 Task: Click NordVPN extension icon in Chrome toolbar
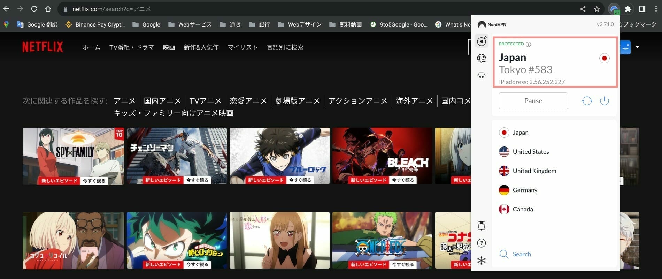614,9
